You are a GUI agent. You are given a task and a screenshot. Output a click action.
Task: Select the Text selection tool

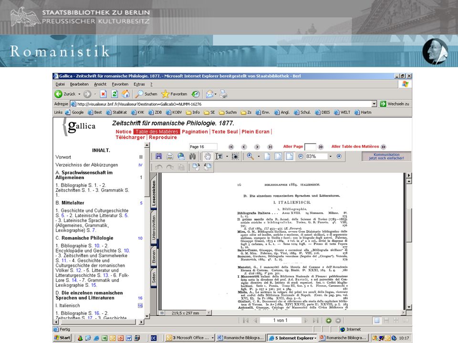tap(219, 156)
